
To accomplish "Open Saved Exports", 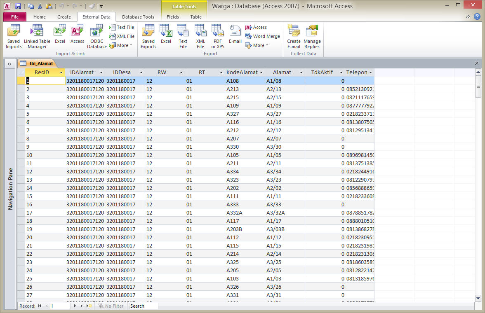I will click(148, 37).
